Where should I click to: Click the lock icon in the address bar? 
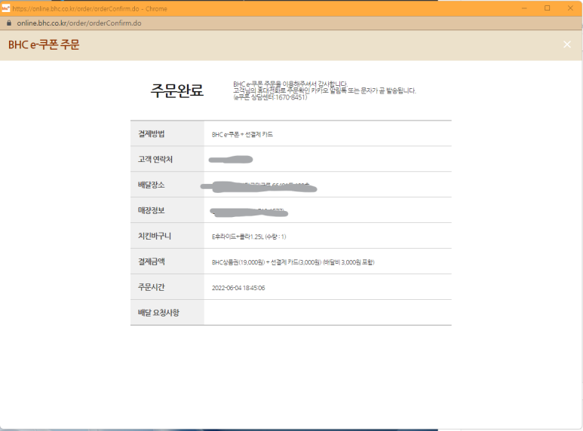click(x=9, y=23)
